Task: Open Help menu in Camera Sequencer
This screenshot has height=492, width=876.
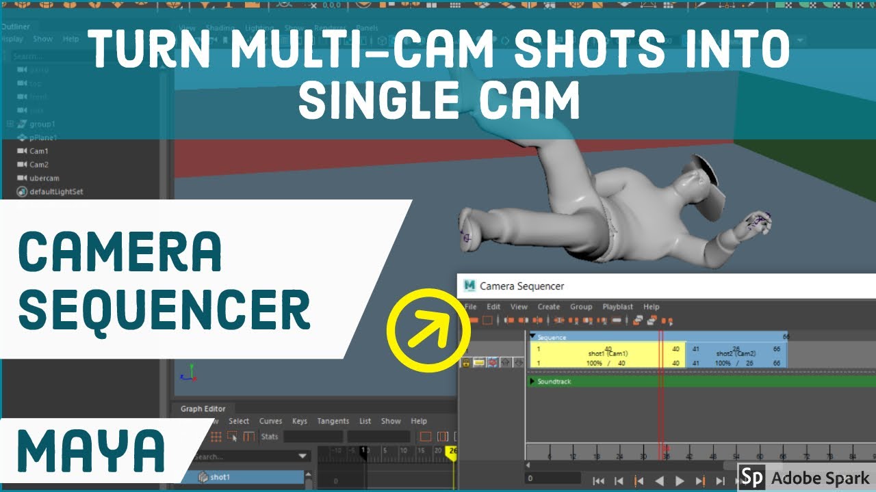Action: pos(652,307)
